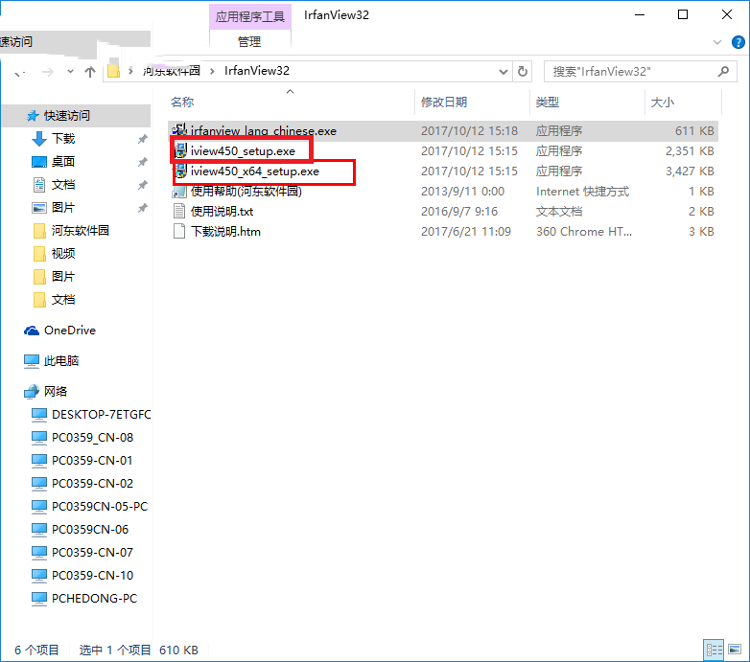The image size is (750, 662).
Task: Select PC0359-CN-10 network computer
Action: pos(92,575)
